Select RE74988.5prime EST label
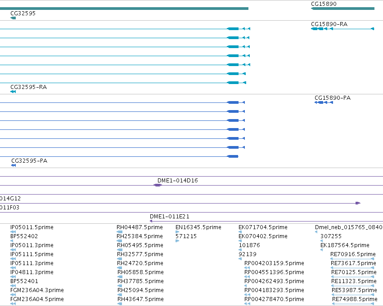 (355, 299)
